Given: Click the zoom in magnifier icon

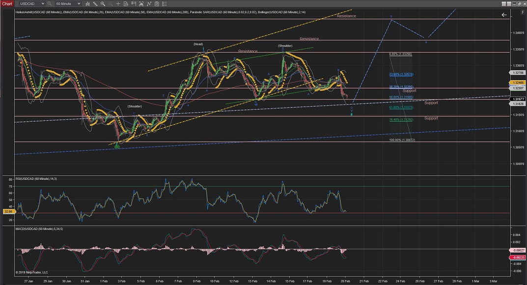Looking at the screenshot, I should point(103,4).
